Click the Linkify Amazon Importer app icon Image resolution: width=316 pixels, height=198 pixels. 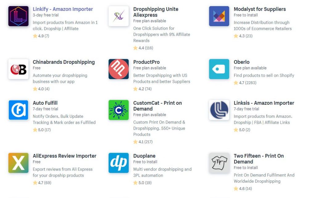tap(18, 16)
